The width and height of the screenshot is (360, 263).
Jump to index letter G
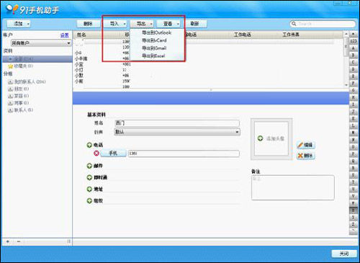pyautogui.click(x=353, y=90)
